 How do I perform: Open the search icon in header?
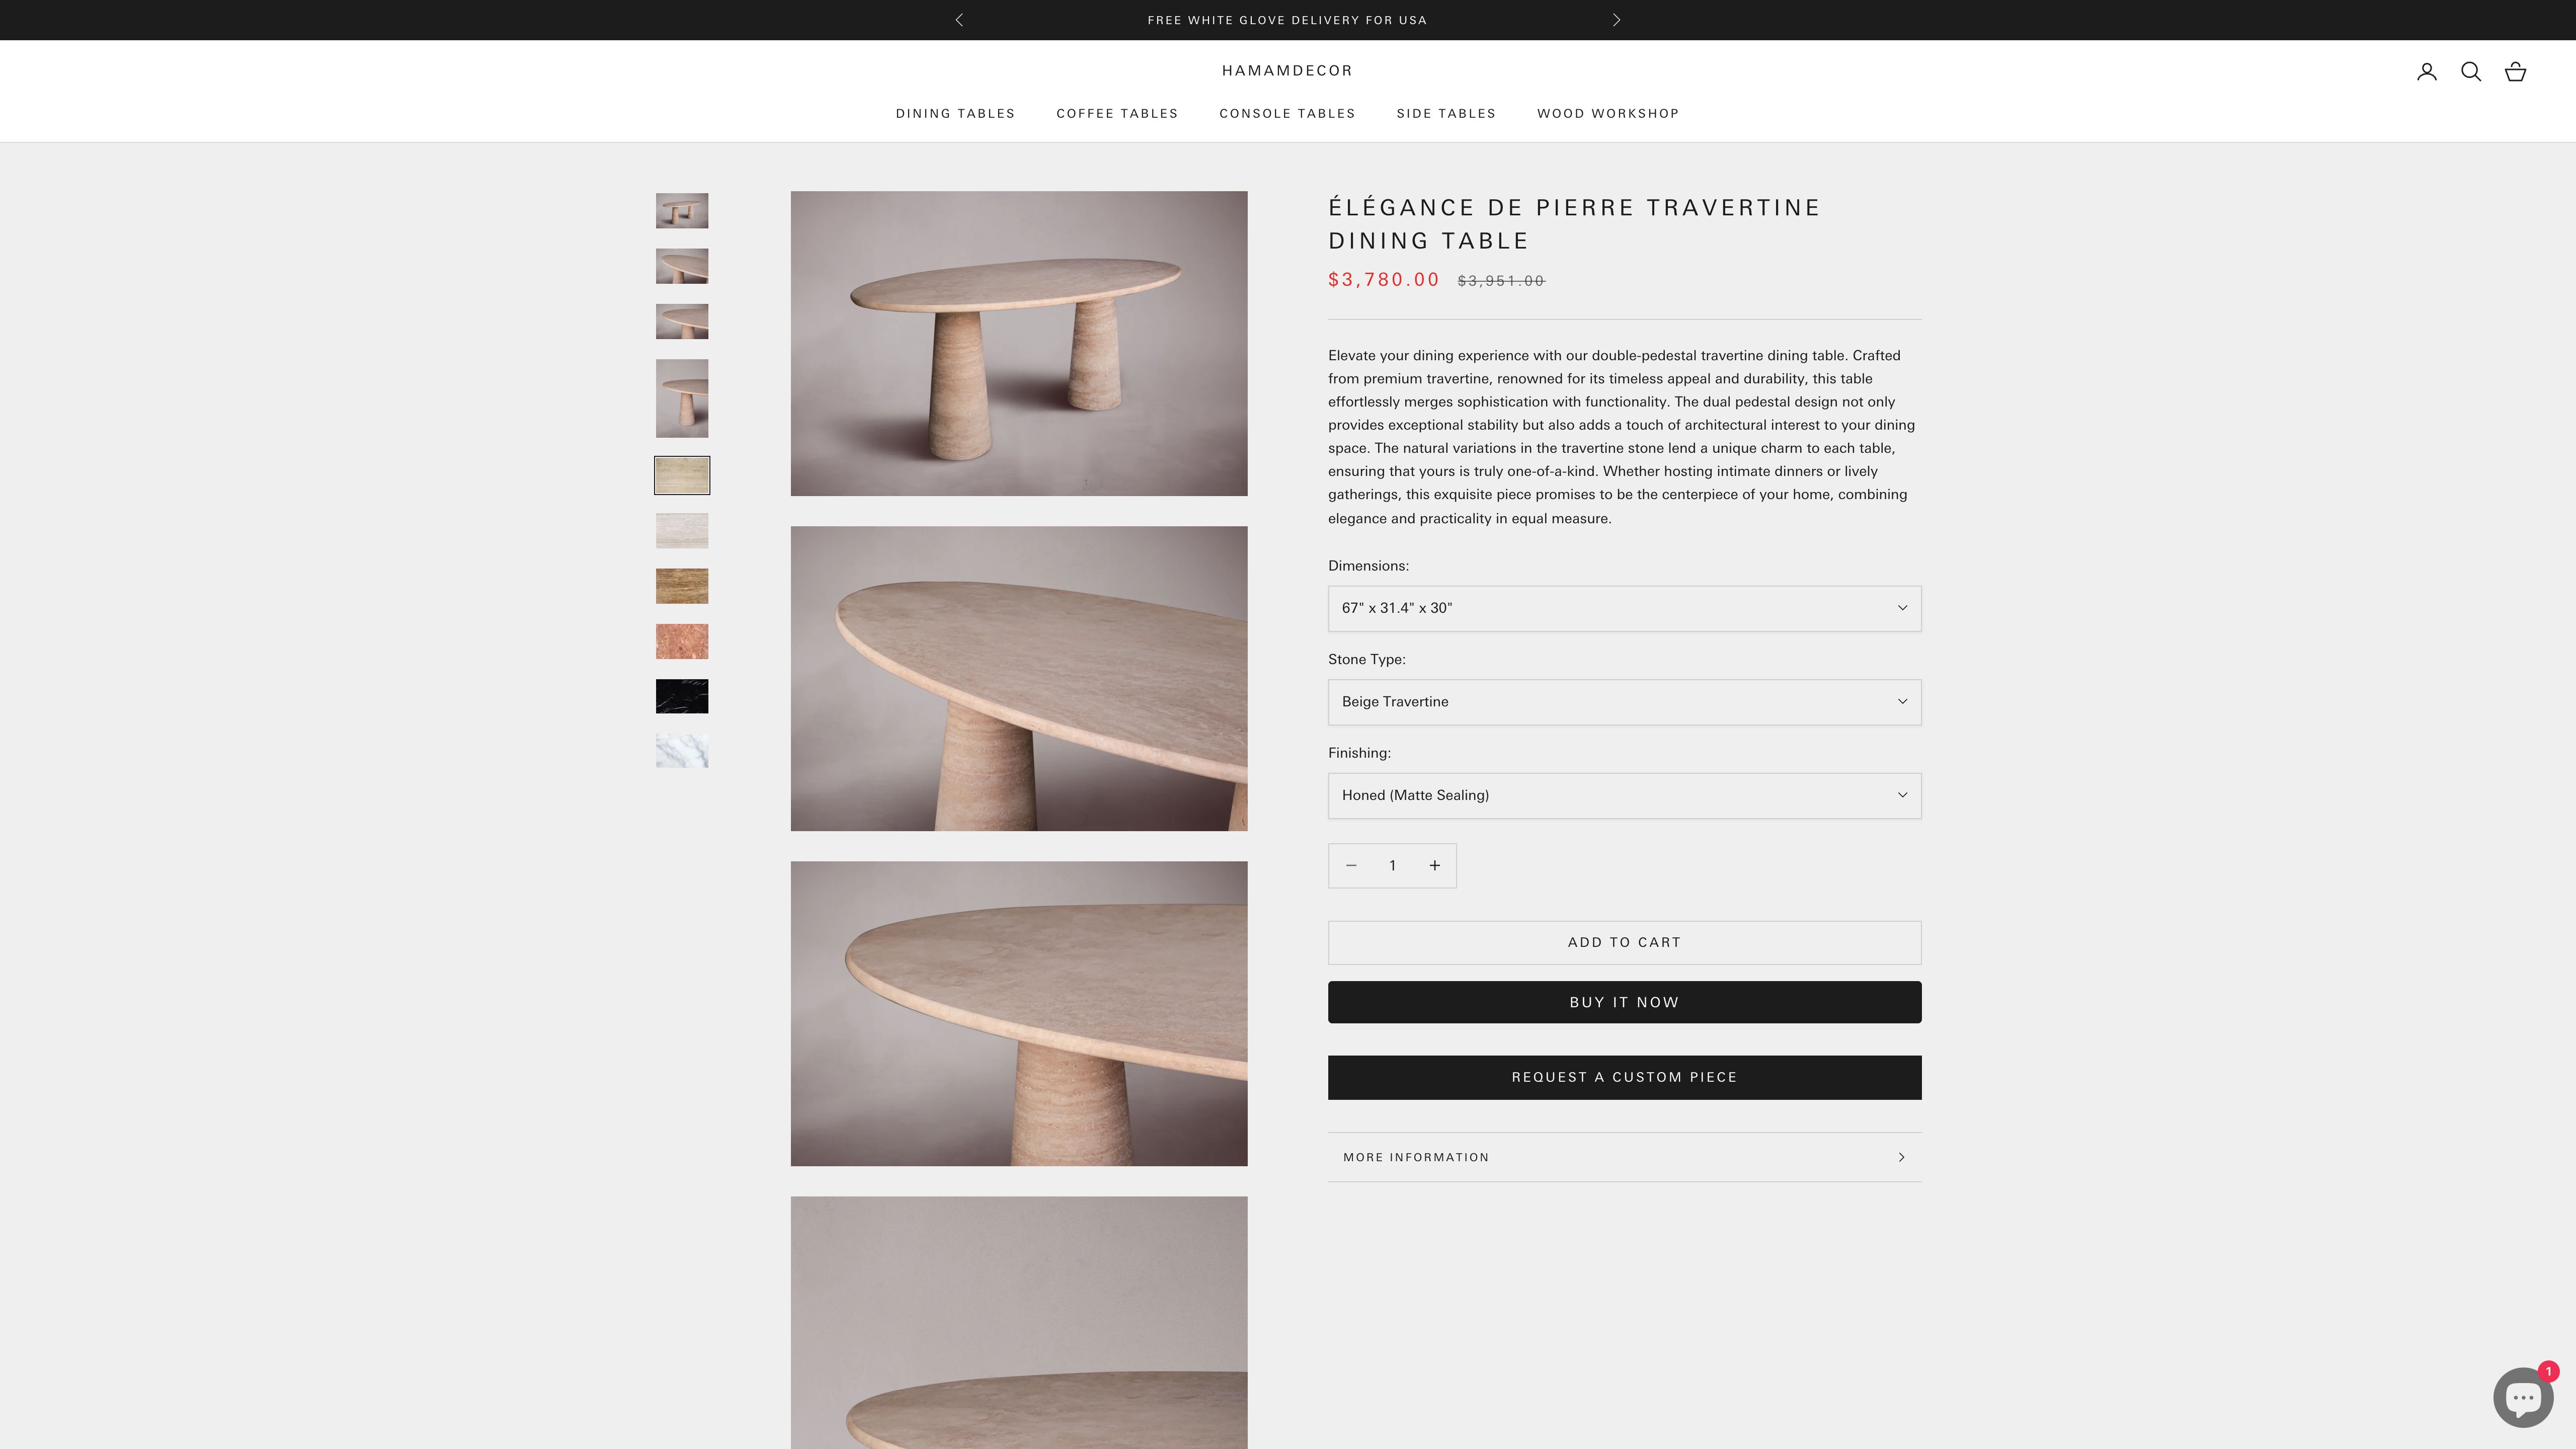coord(2470,71)
